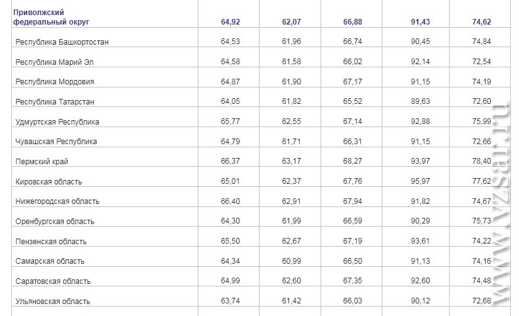Click the Приволжский федеральный округ heading
This screenshot has height=316, width=519.
51,17
